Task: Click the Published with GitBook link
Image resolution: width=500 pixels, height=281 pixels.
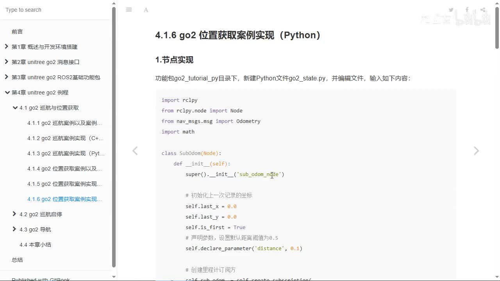Action: point(41,279)
